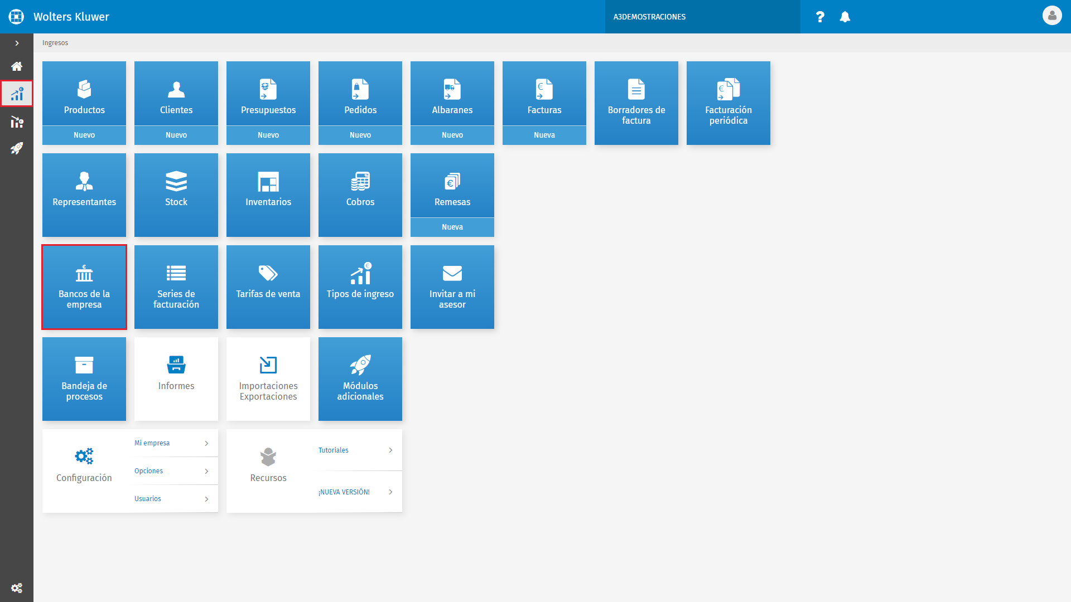Open Bandeja de procesos tile

coord(84,379)
